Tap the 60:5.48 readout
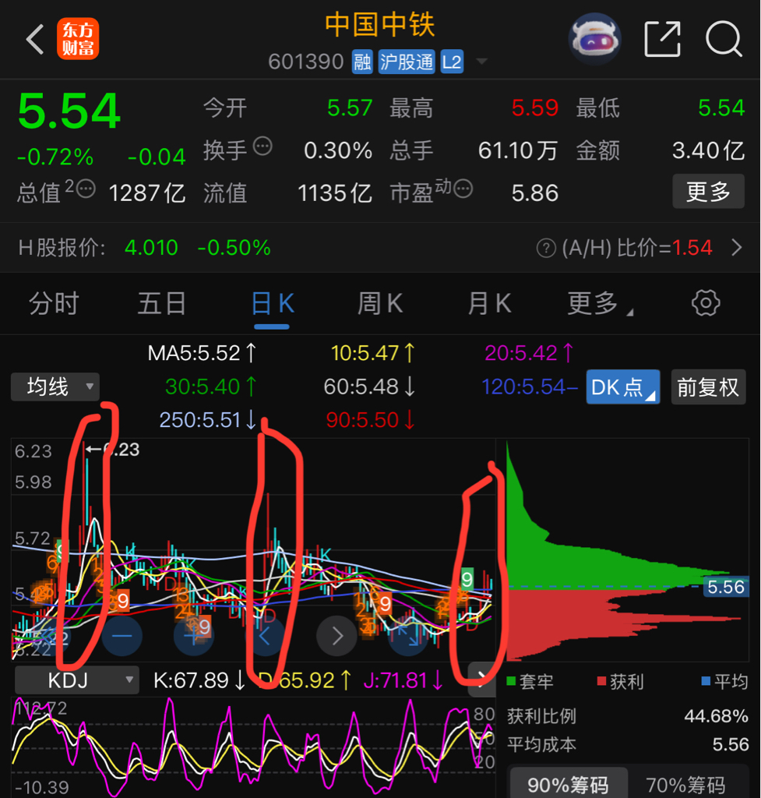The width and height of the screenshot is (761, 798). coord(370,387)
